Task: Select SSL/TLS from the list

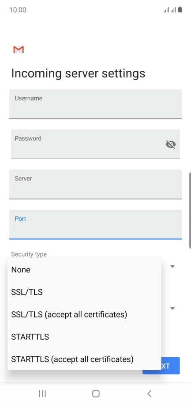Action: click(85, 292)
